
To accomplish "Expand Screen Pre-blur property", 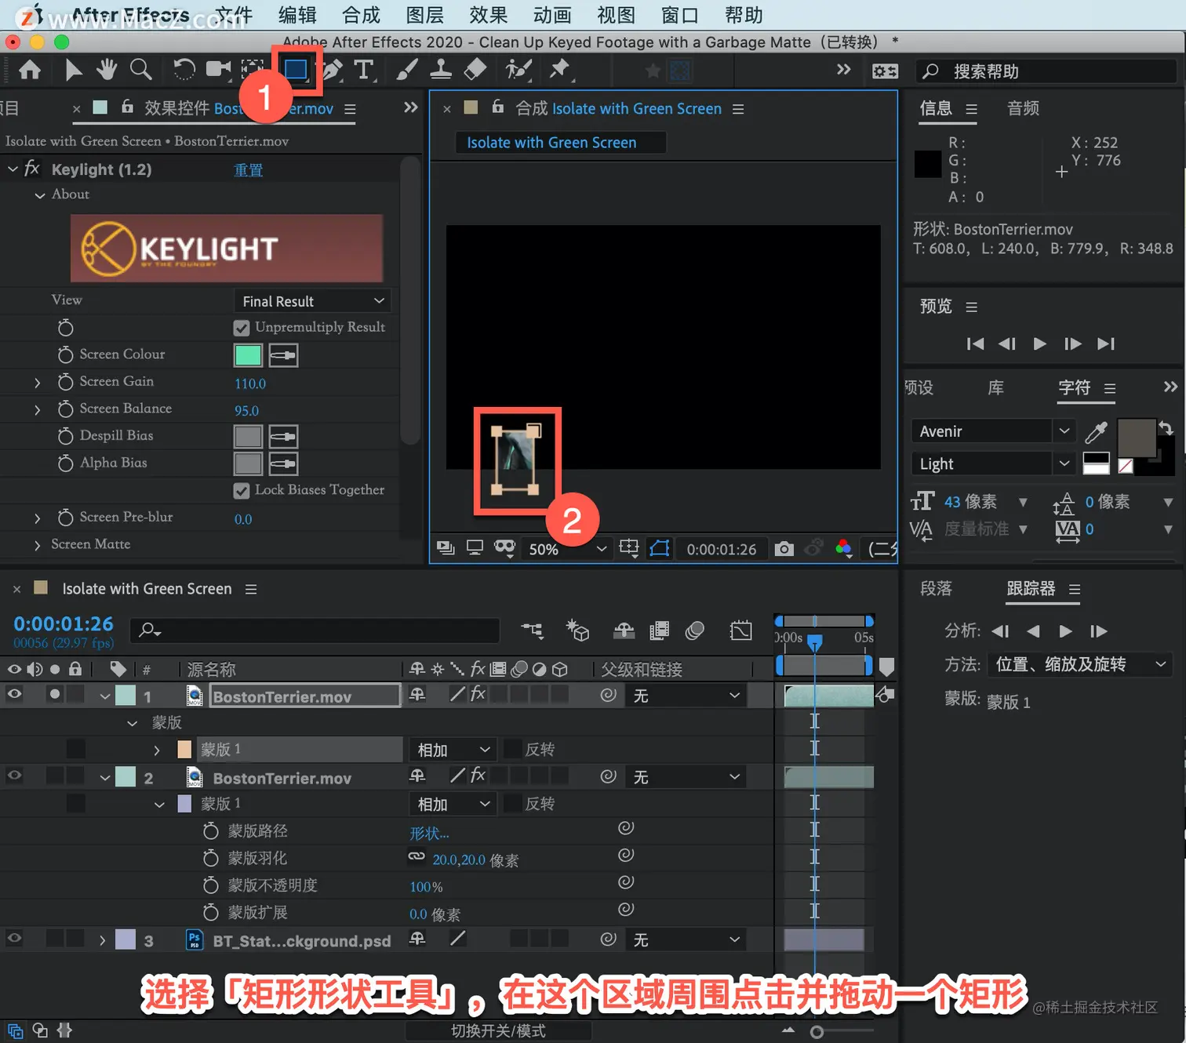I will 37,518.
